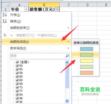This screenshot has width=111, height=104.
Task: Uncheck the 50 value checkbox
Action: point(17,66)
